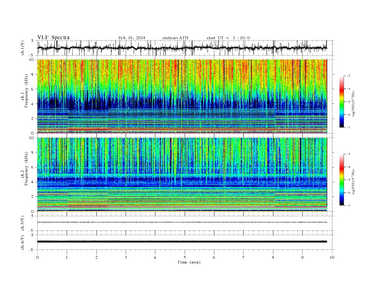
Task: Click the "2" kHz tick of ch.2 spectrogram
Action: click(33, 197)
